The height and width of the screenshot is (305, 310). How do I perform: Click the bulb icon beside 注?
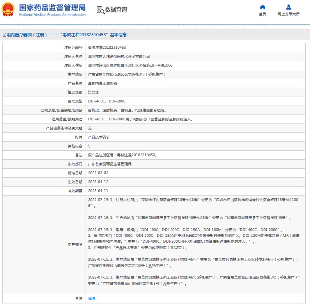tap(77, 298)
